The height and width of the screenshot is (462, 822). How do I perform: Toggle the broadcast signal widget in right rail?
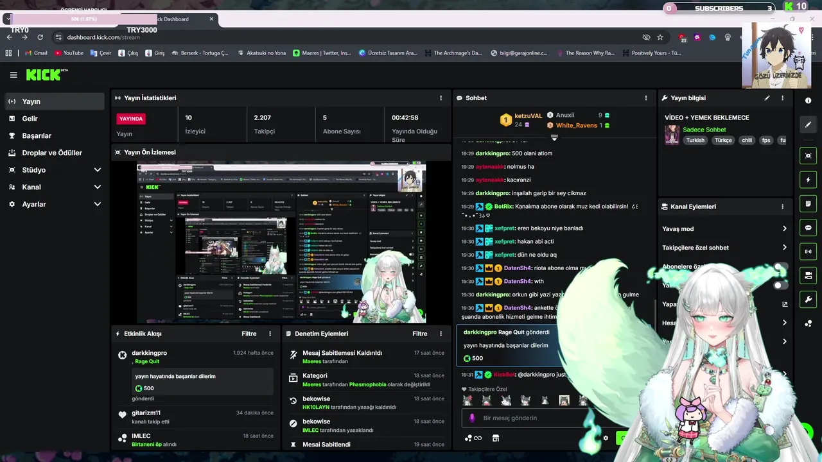click(809, 252)
